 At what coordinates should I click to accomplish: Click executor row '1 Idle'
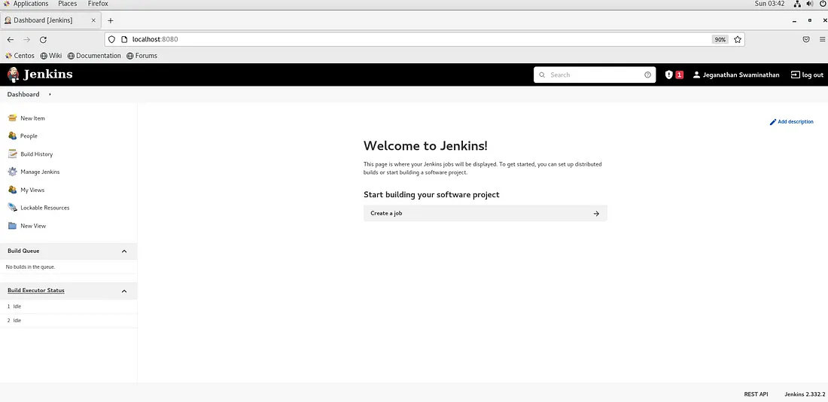68,306
